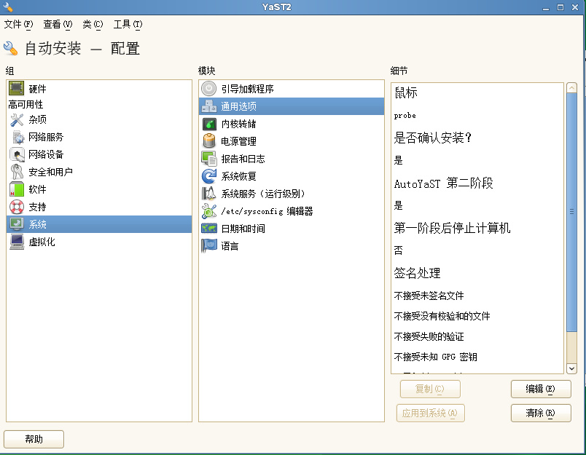Click the 编辑(E) button
The image size is (586, 455).
540,389
